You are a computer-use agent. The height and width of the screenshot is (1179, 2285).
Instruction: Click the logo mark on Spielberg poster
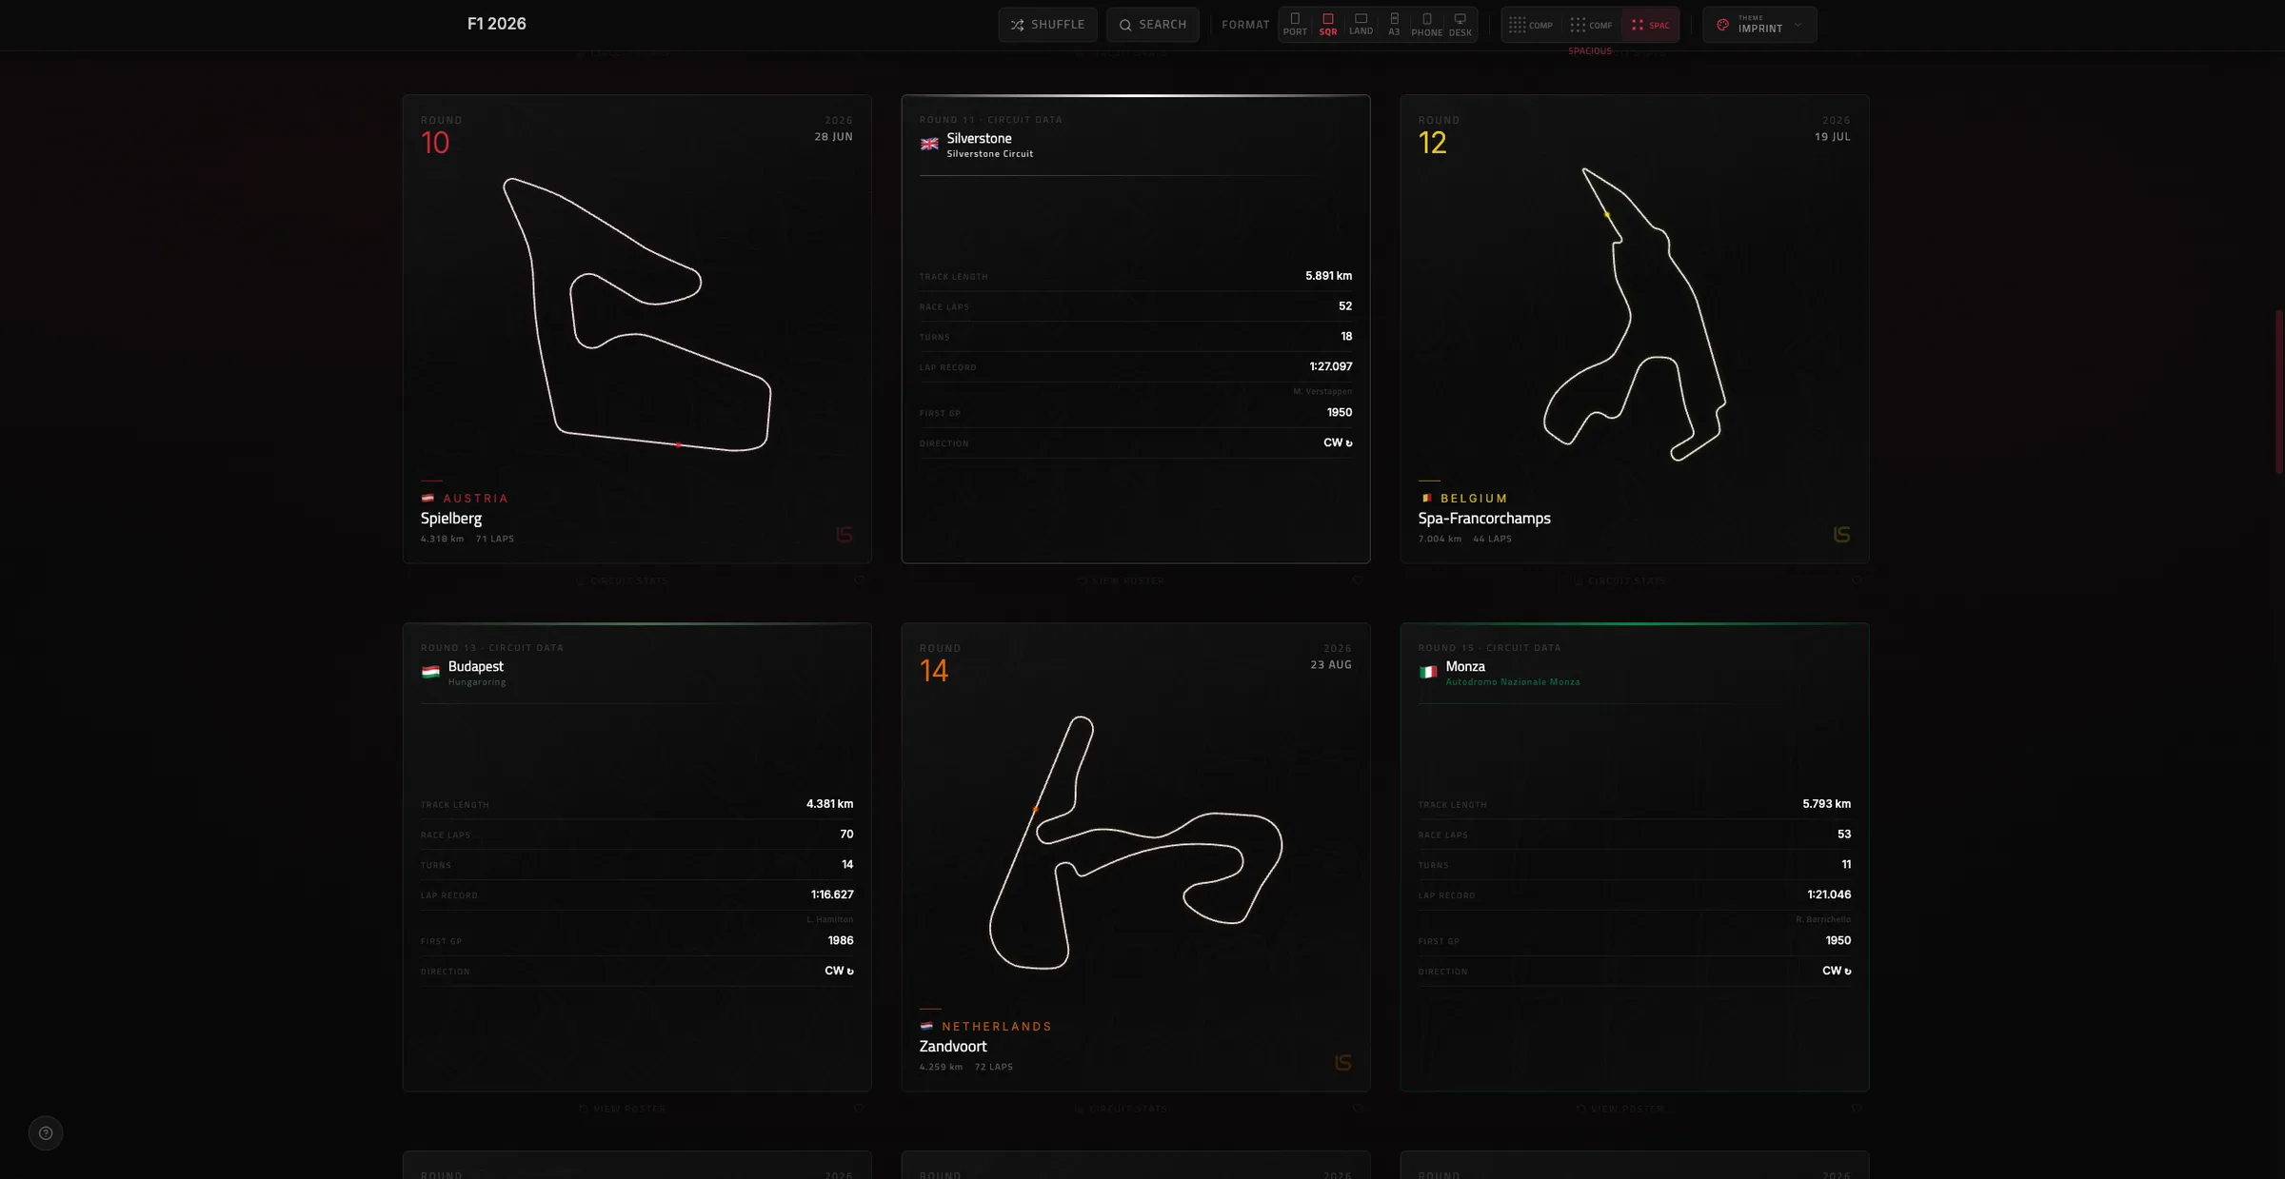pyautogui.click(x=844, y=535)
